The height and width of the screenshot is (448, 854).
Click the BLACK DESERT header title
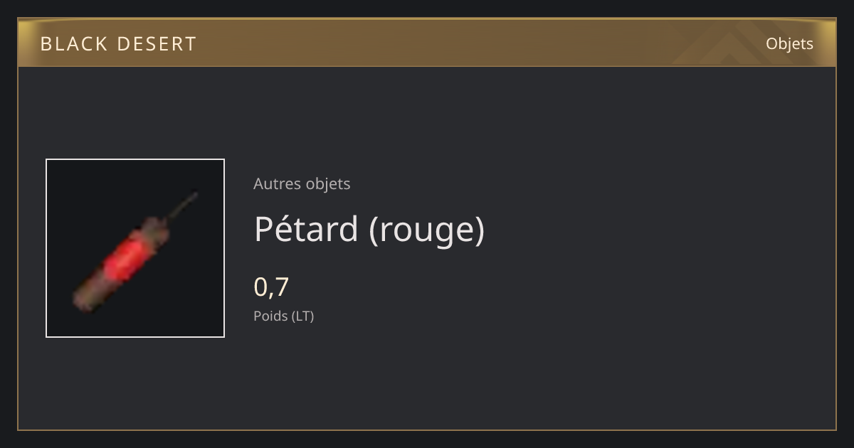pyautogui.click(x=118, y=44)
